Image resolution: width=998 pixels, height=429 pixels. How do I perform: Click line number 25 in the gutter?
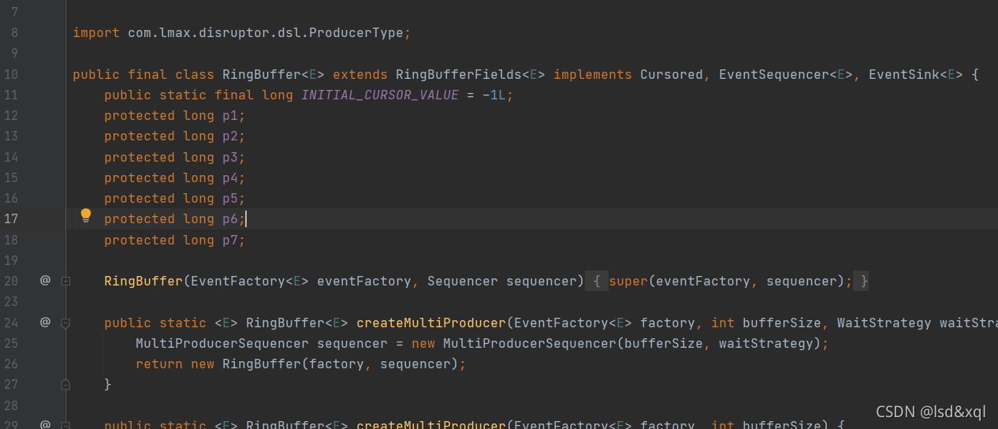pyautogui.click(x=11, y=343)
